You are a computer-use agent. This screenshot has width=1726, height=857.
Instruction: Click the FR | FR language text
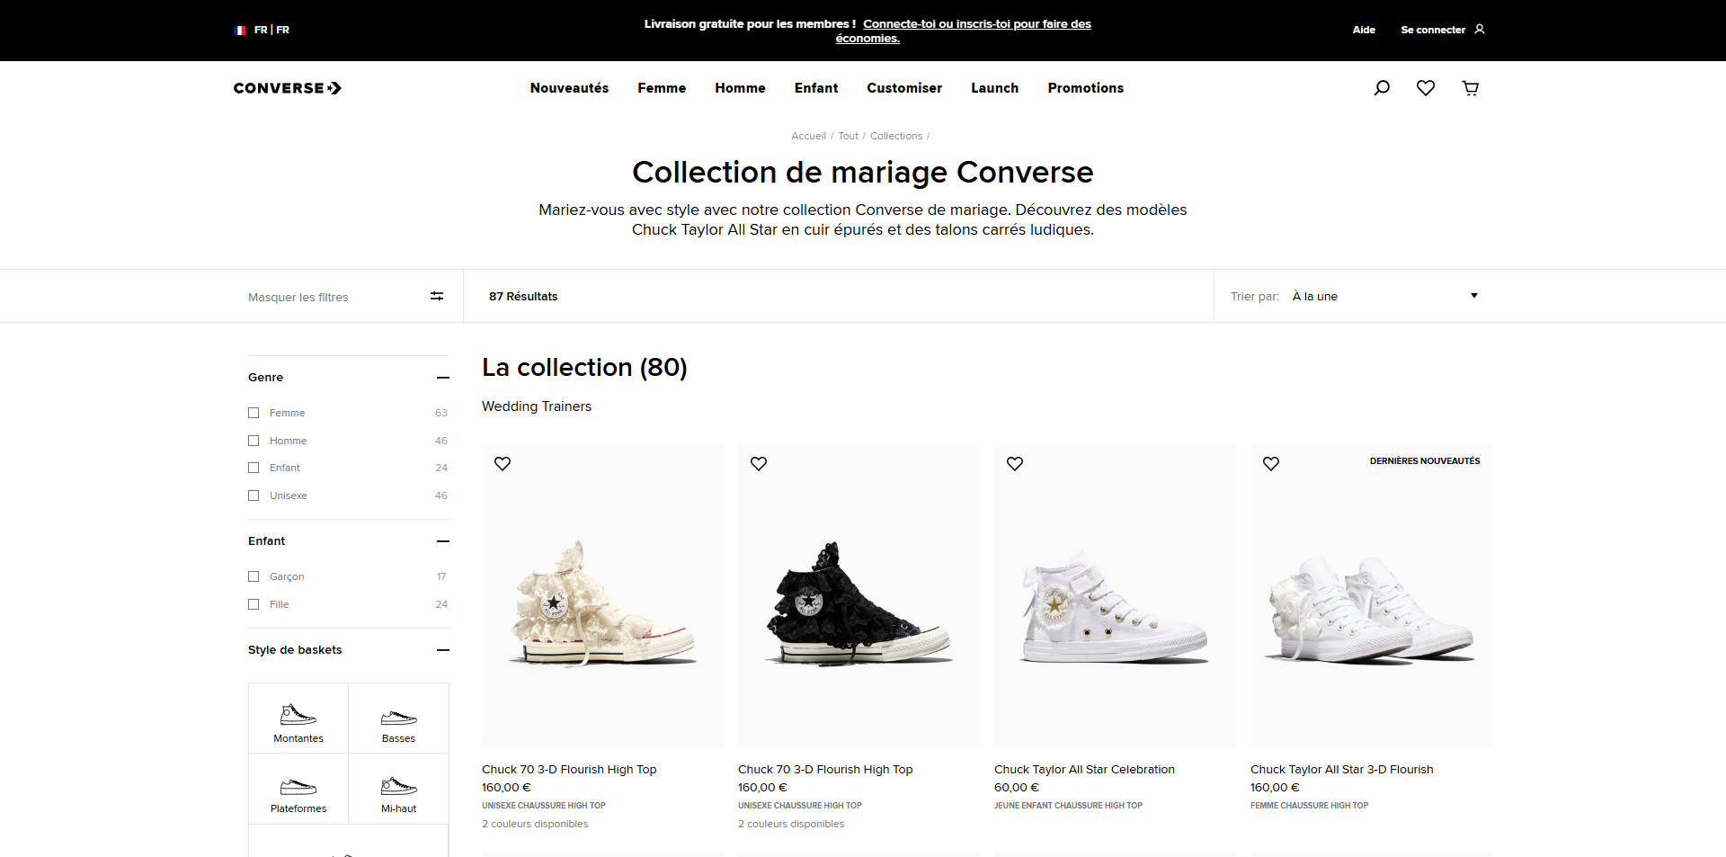click(271, 30)
